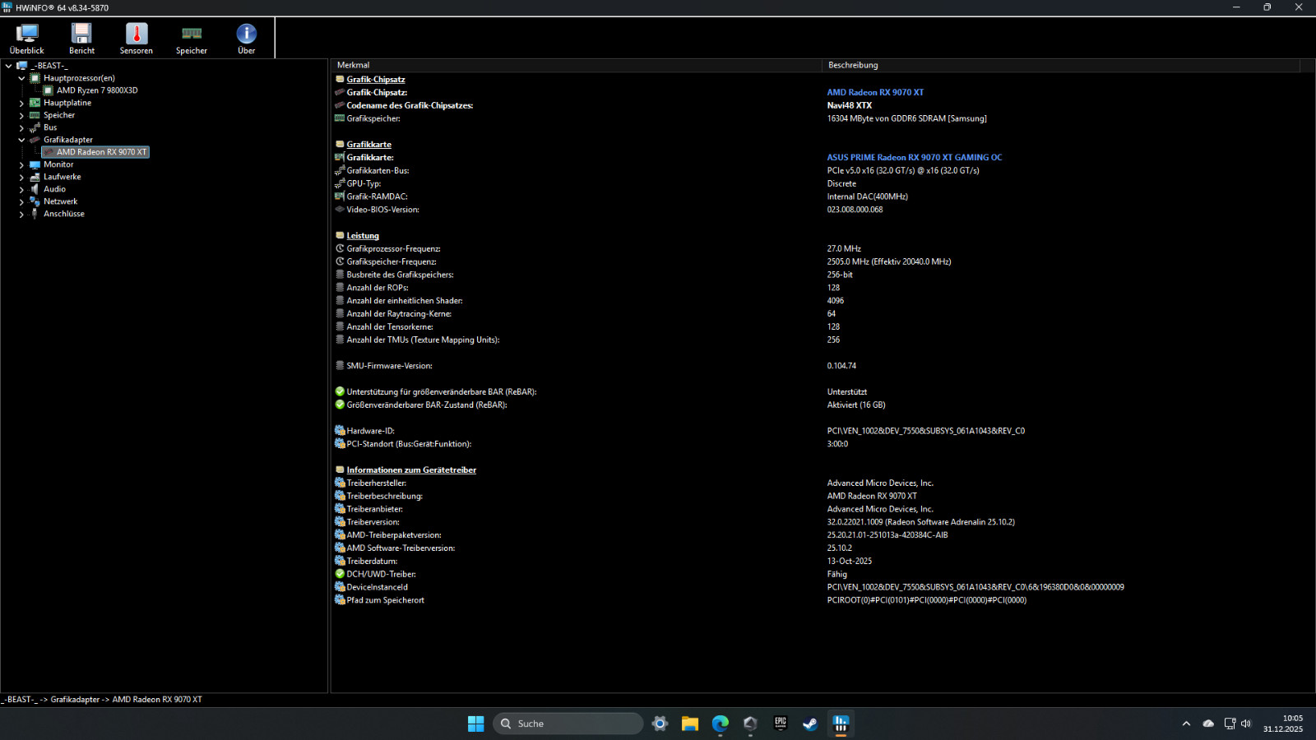The height and width of the screenshot is (740, 1316).
Task: Open Microsoft Edge in the taskbar
Action: (721, 724)
